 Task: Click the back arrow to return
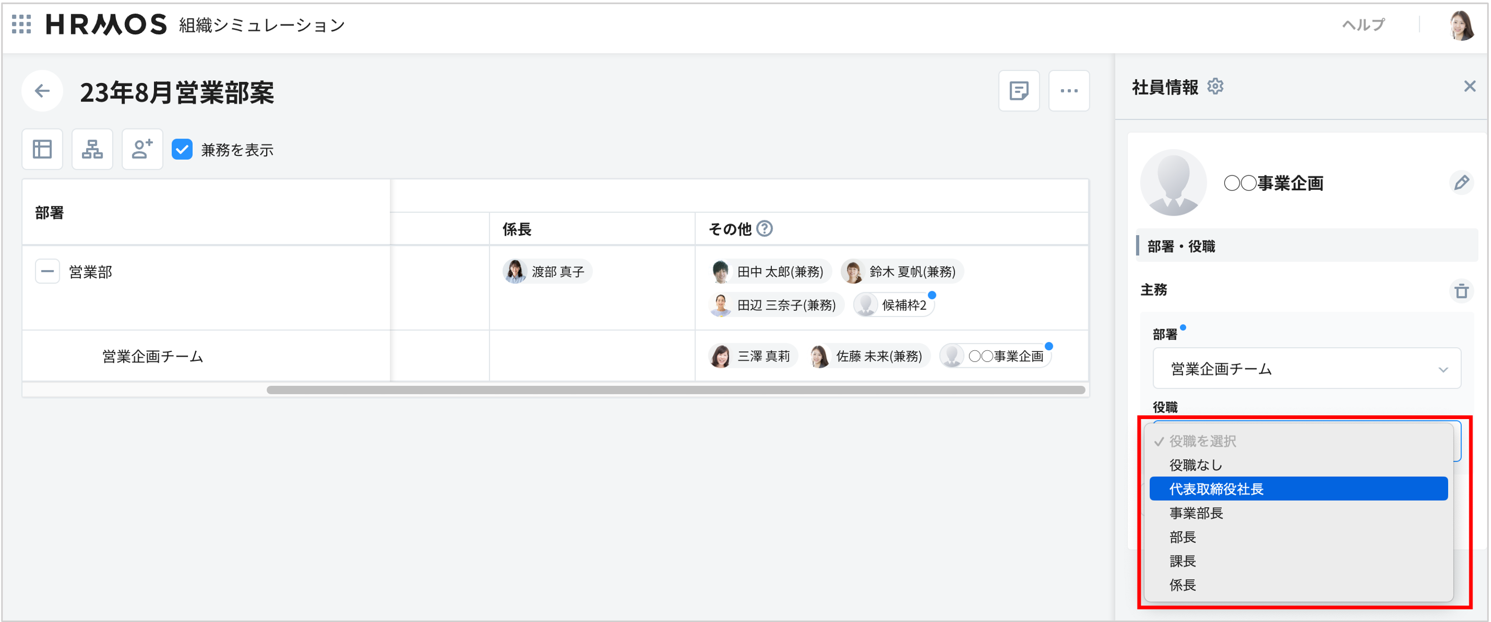(x=42, y=91)
